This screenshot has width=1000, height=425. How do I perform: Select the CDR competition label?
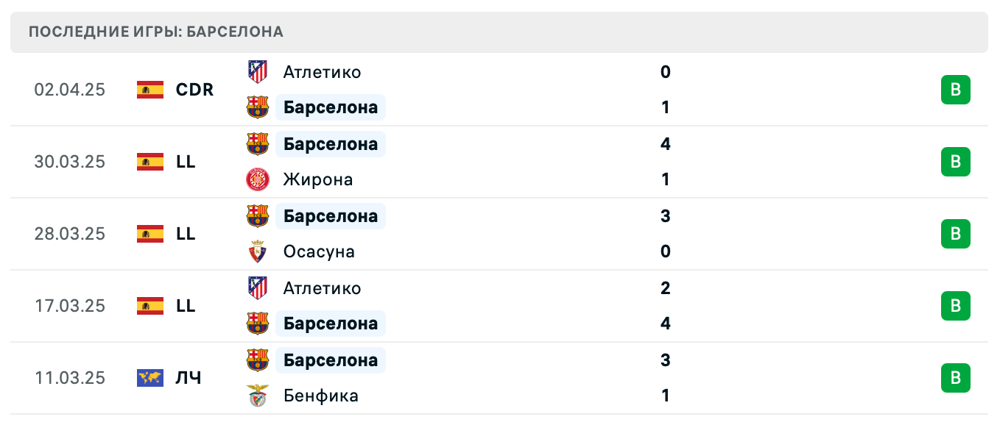tap(194, 90)
